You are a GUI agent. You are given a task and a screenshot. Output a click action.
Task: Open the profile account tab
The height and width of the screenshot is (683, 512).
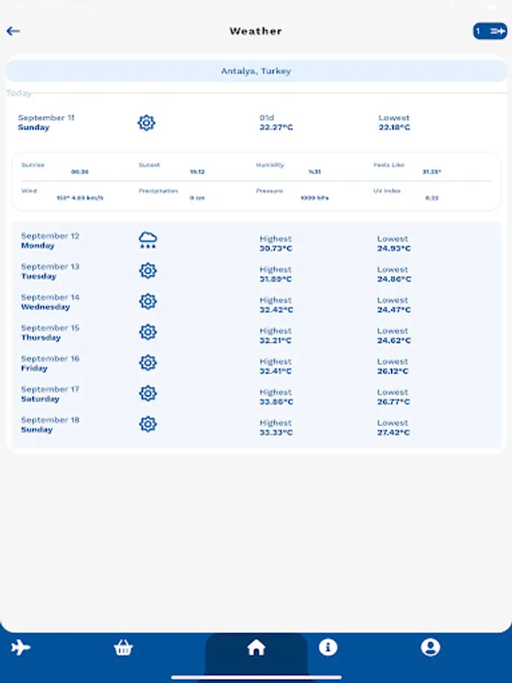tap(431, 647)
